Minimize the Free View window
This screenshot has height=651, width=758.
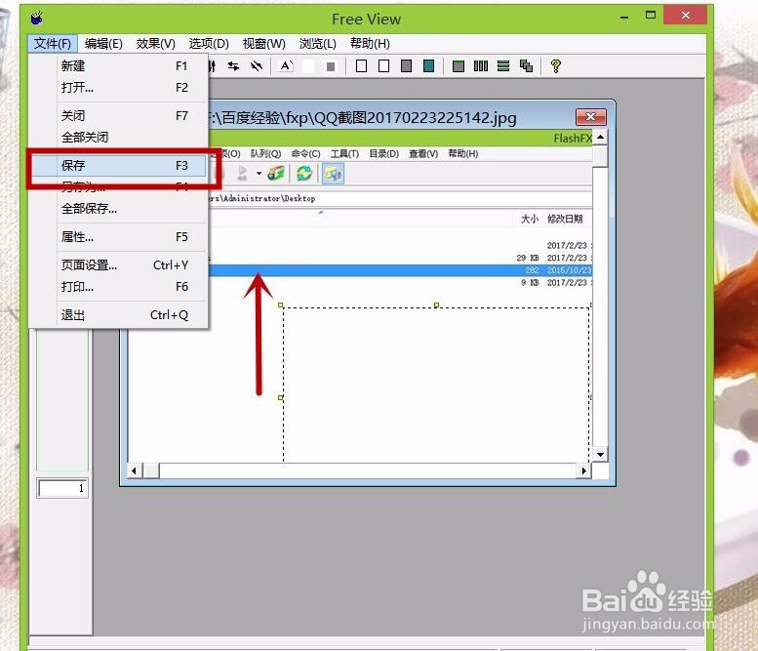(x=624, y=16)
